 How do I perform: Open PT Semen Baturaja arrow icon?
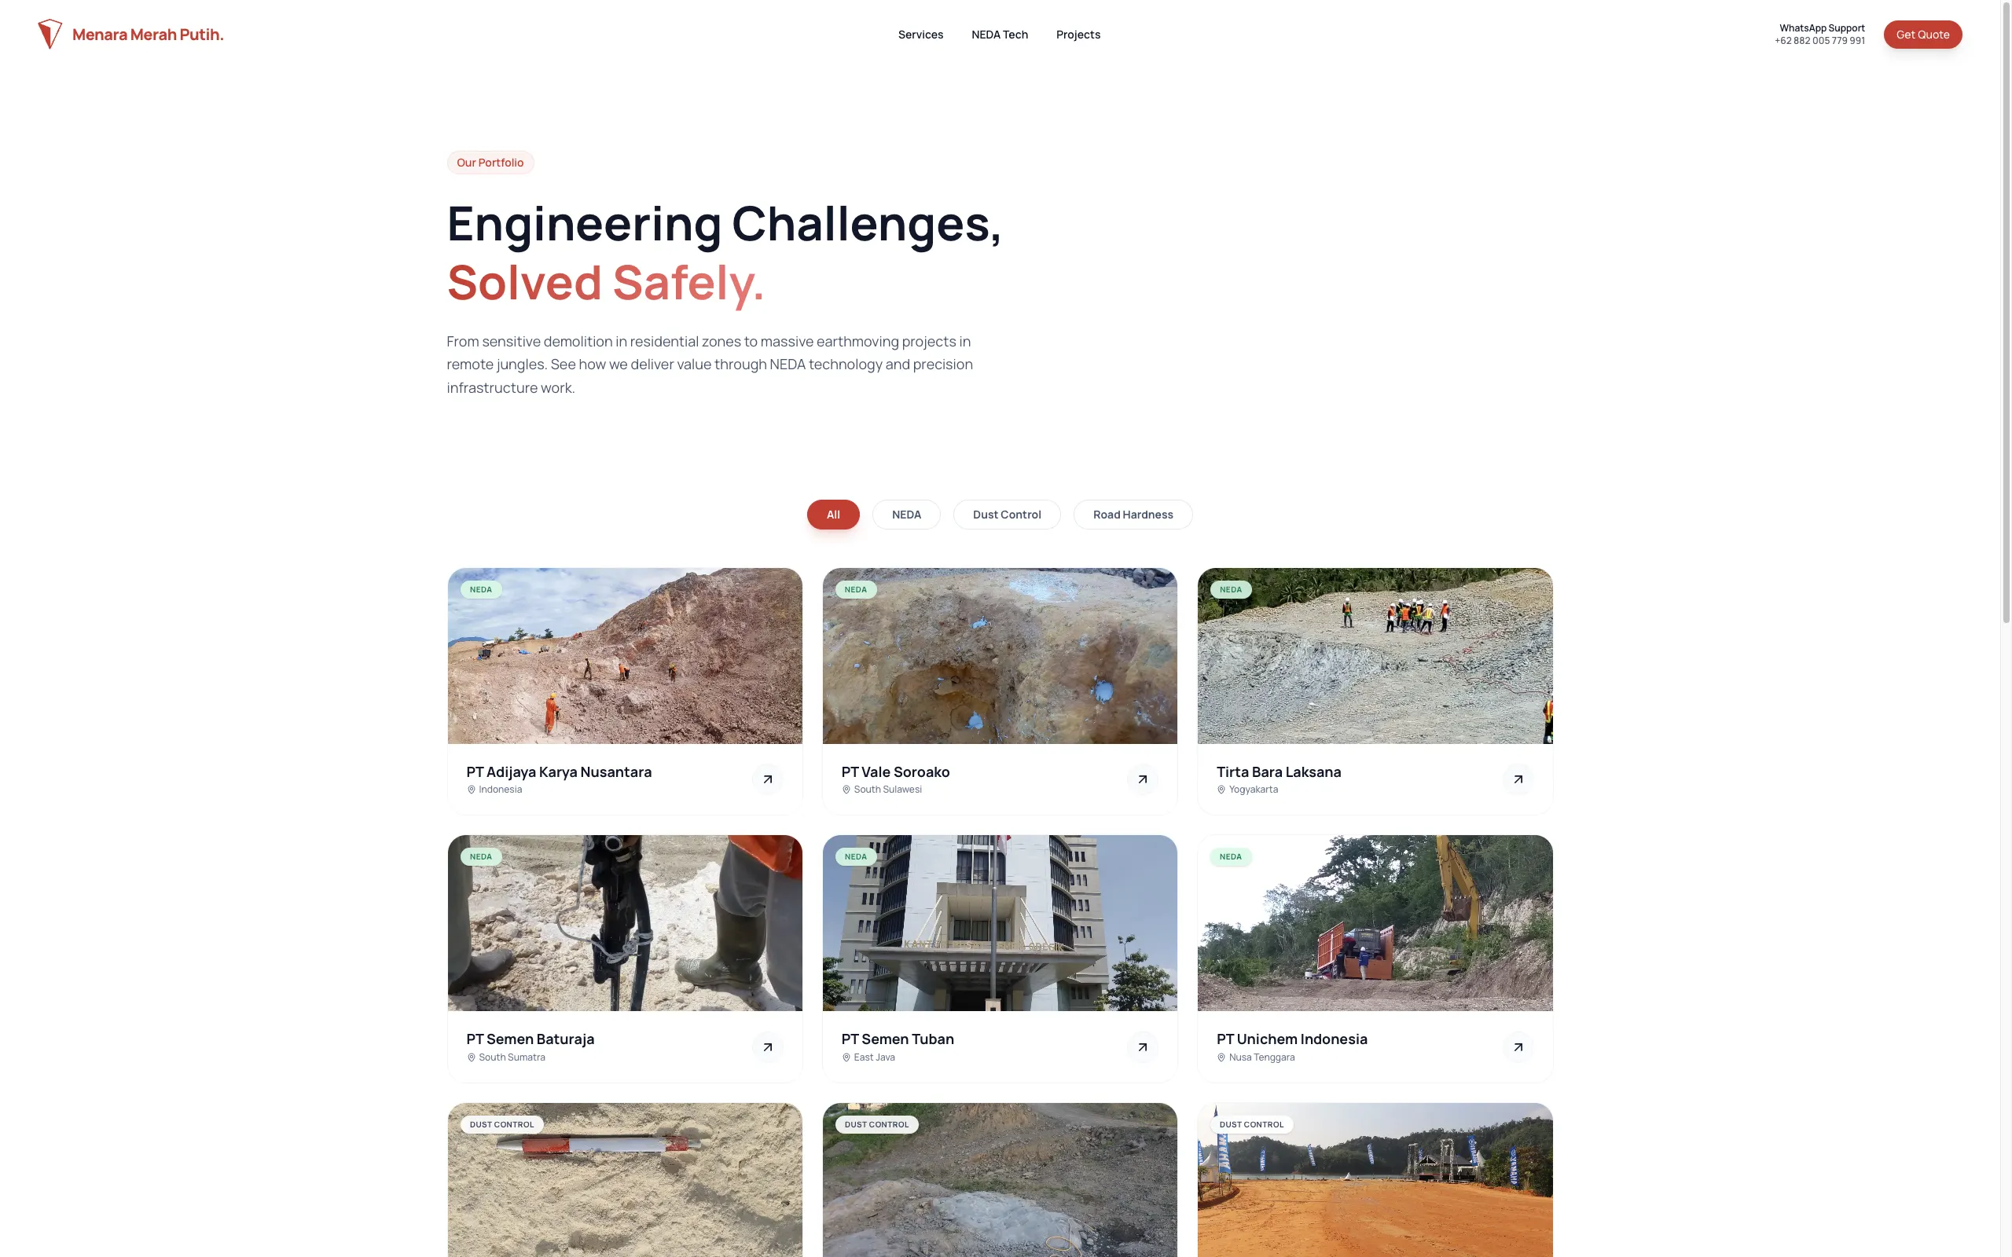pos(767,1047)
